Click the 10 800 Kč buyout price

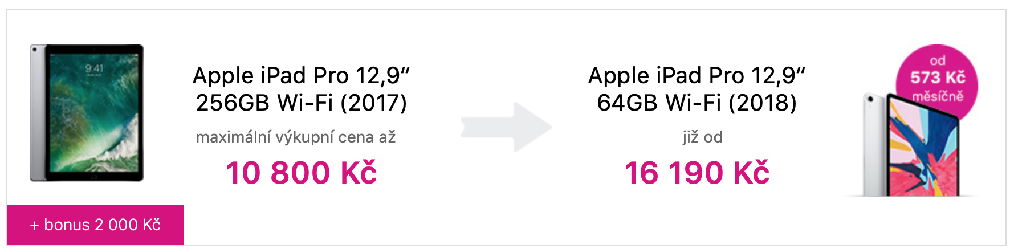pyautogui.click(x=301, y=173)
